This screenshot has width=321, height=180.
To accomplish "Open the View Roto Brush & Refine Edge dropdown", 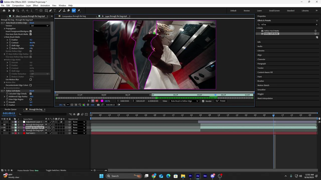I will [x=184, y=101].
